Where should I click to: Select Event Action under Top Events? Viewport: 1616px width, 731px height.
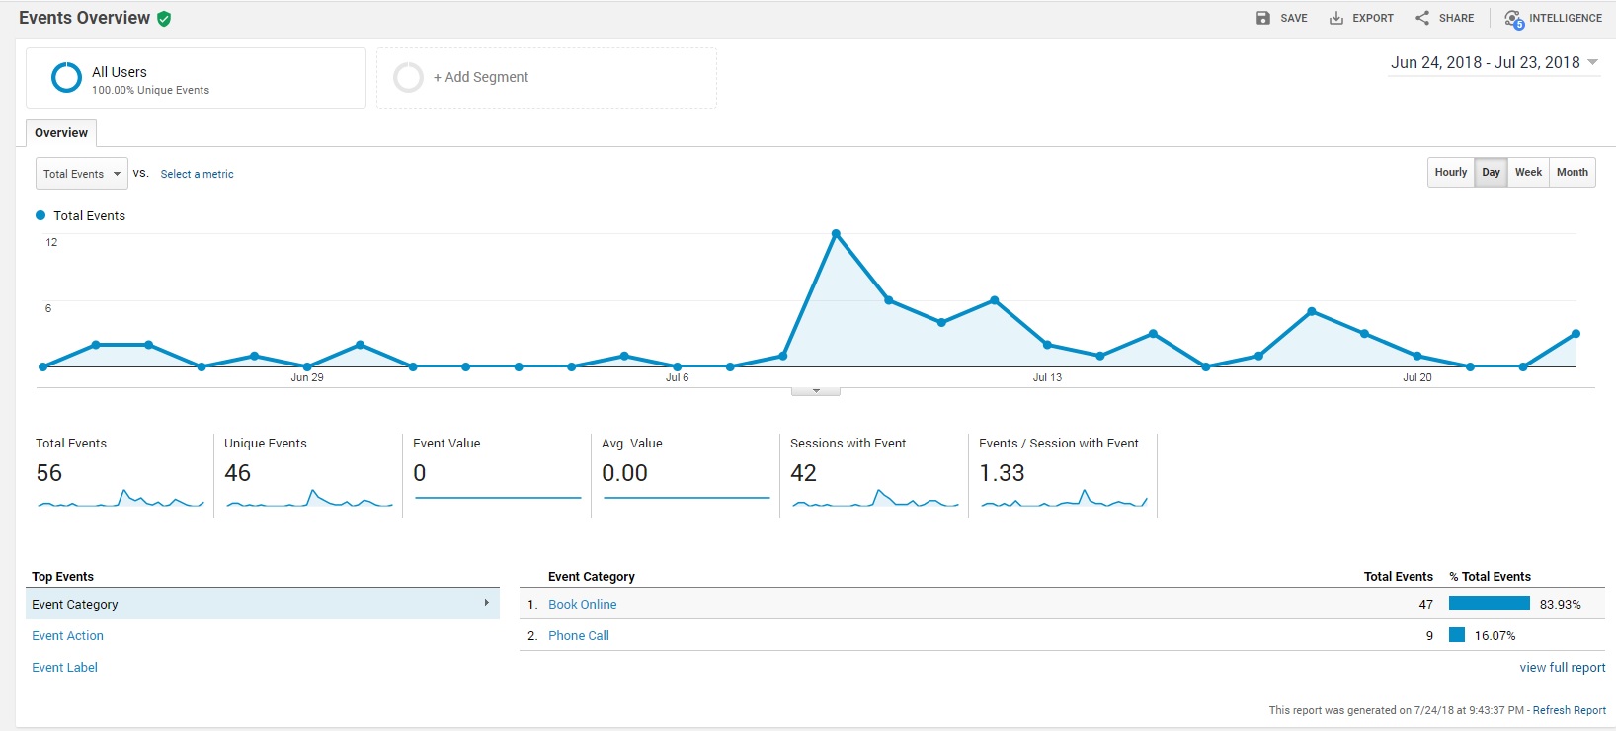[x=67, y=636]
